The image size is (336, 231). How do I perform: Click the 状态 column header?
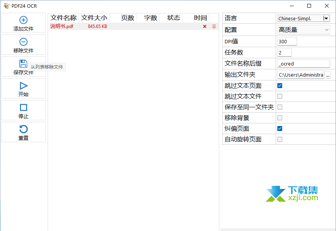(x=171, y=18)
